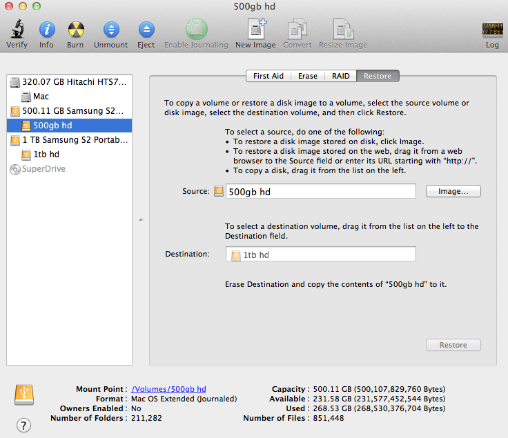Select the Mac volume
Viewport: 508px width, 438px height.
[x=69, y=97]
